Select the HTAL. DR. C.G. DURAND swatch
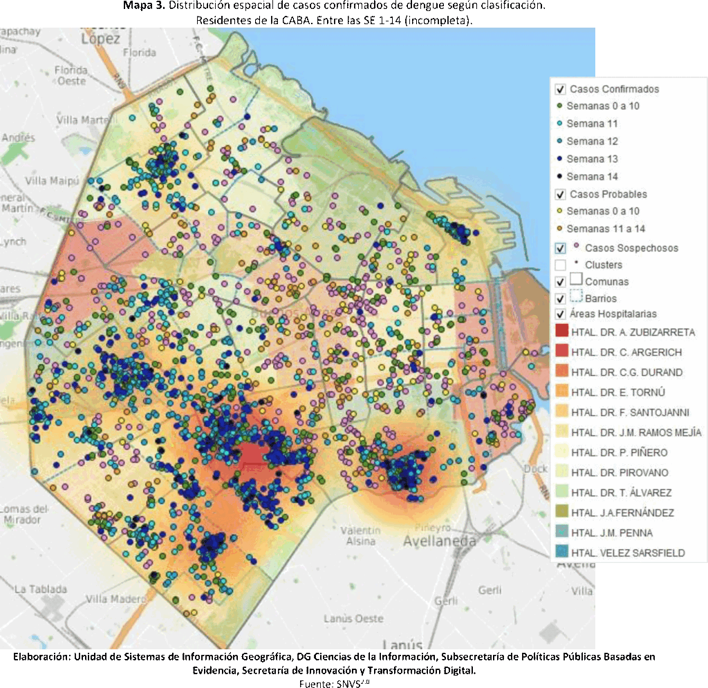Image resolution: width=708 pixels, height=688 pixels. coord(561,371)
